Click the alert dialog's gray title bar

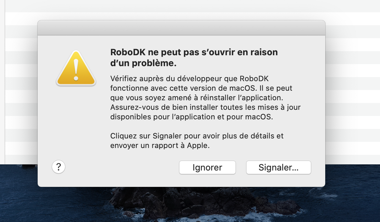(x=181, y=28)
